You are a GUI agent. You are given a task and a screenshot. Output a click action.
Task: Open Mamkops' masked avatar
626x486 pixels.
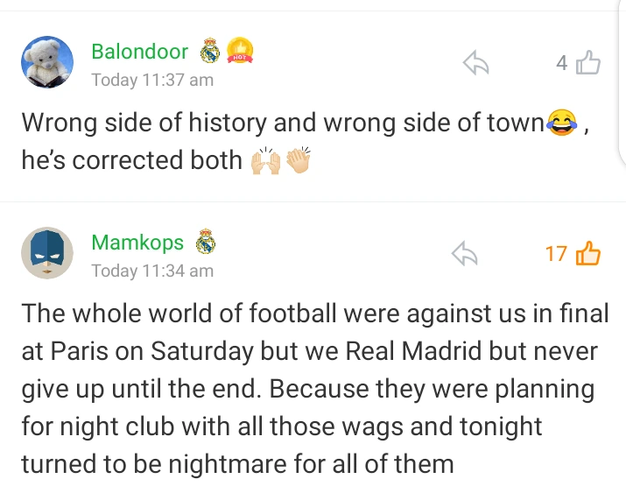click(46, 253)
